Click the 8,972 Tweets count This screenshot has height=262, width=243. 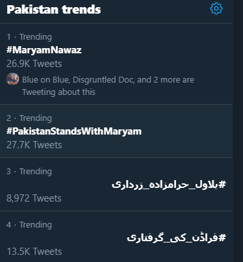tap(34, 198)
